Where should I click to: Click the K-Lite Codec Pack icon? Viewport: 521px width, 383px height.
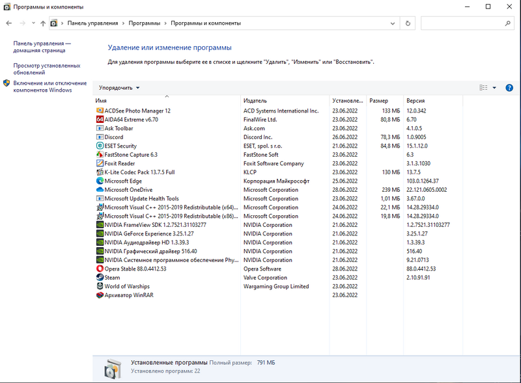pyautogui.click(x=100, y=172)
